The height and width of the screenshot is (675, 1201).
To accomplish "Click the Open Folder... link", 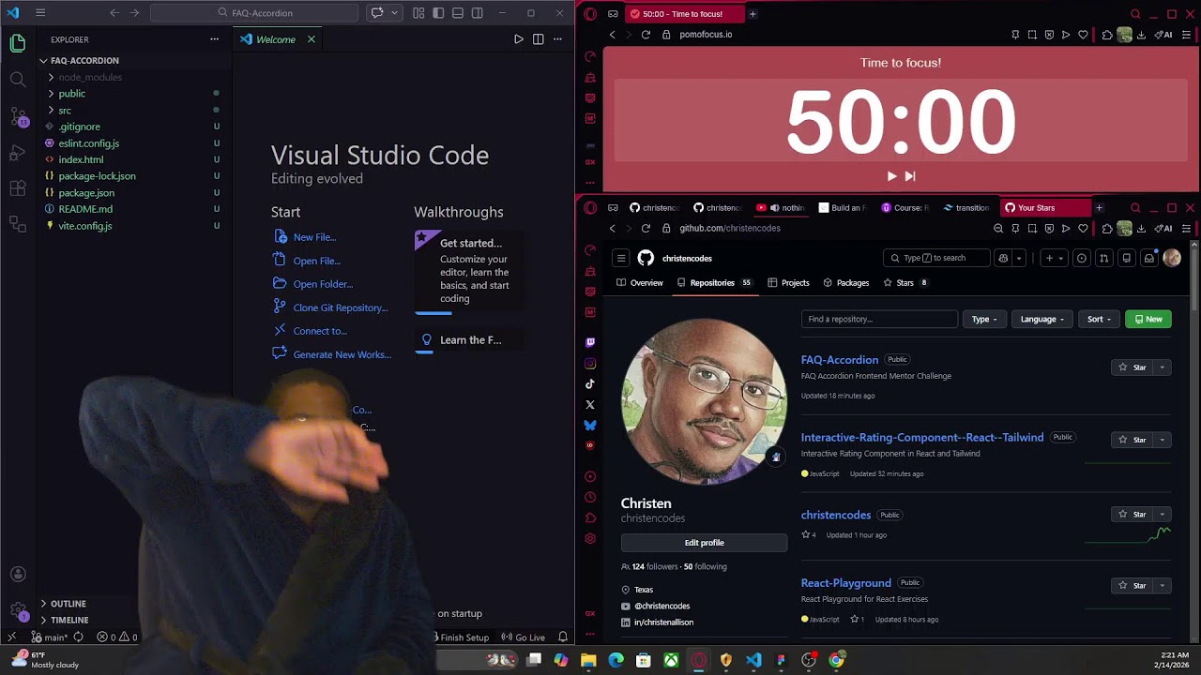I will (323, 284).
